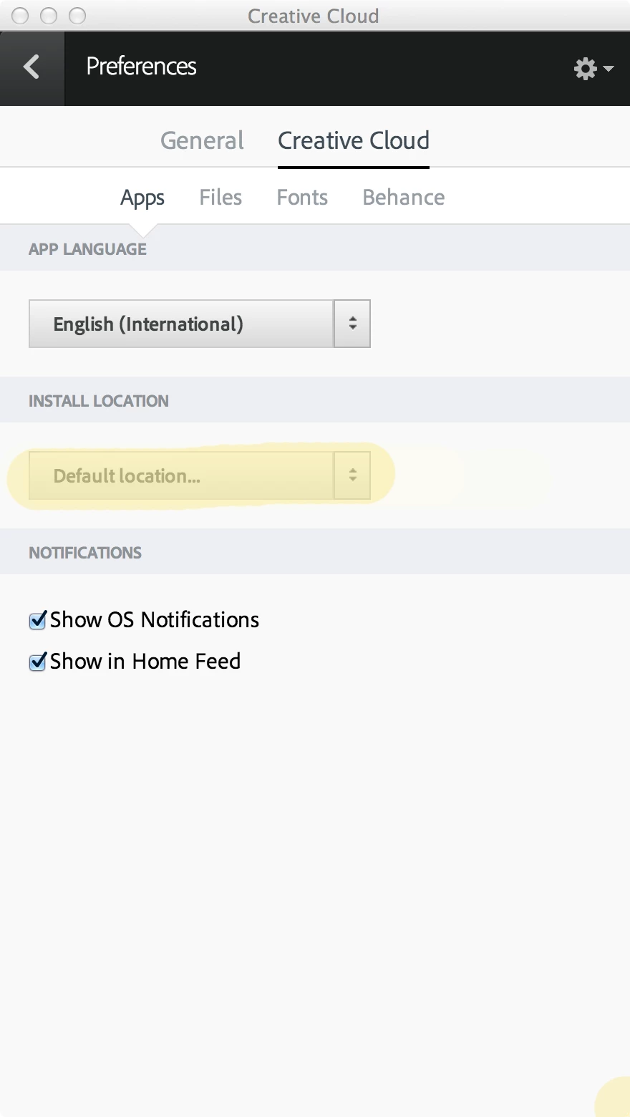630x1117 pixels.
Task: Click the yellow window minimize button
Action: (49, 16)
